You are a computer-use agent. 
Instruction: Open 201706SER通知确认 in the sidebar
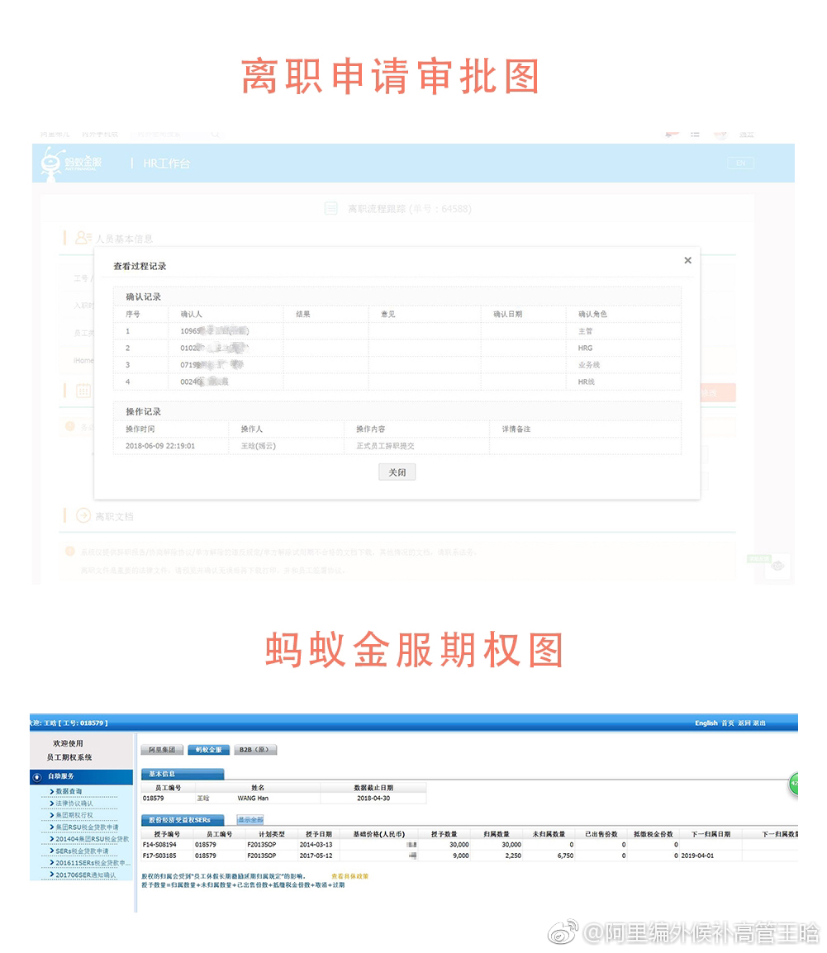(x=86, y=875)
